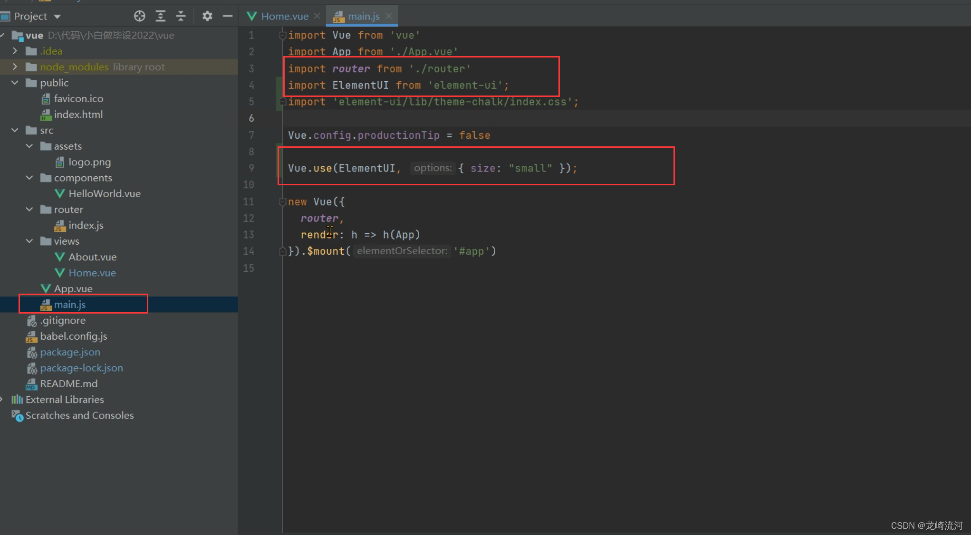Open HelloWorld.vue component file
Screen dimensions: 971x535
pos(105,193)
